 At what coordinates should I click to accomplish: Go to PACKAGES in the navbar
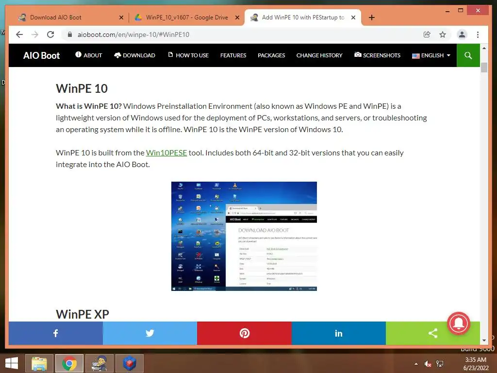(x=271, y=55)
